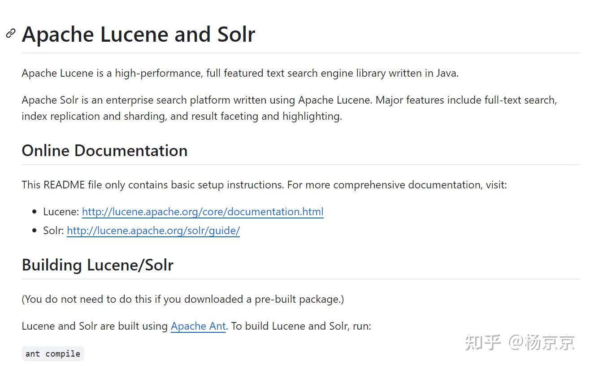Click the bullet point before "Solr:"

tap(34, 231)
